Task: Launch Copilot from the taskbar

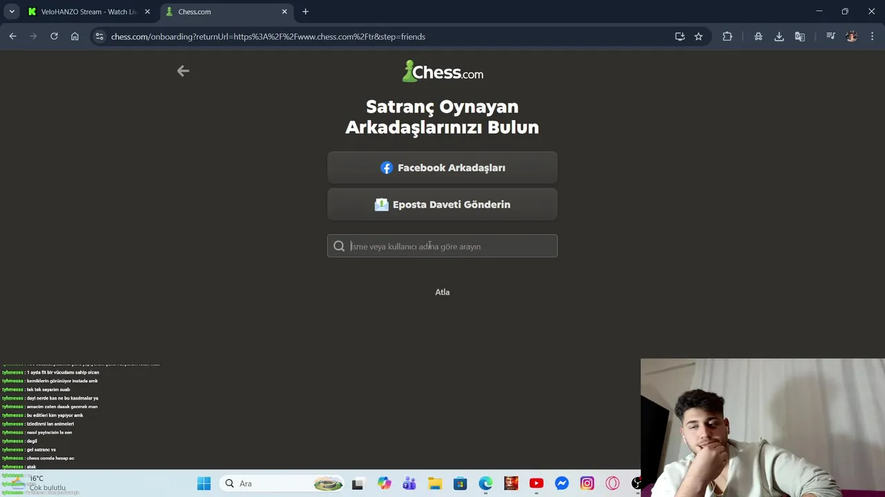Action: (x=384, y=484)
